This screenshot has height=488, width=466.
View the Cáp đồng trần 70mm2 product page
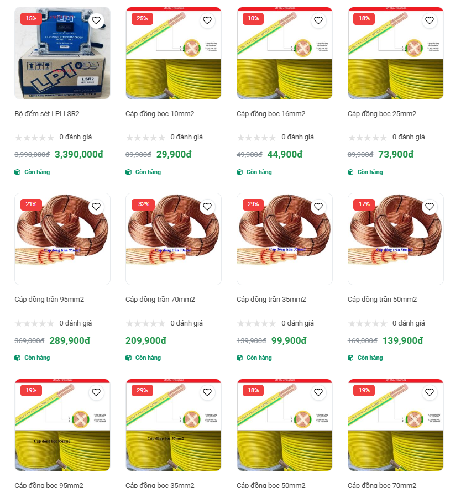[160, 300]
